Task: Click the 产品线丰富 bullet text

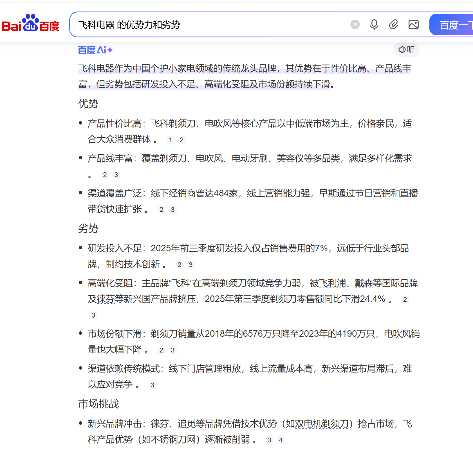Action: pyautogui.click(x=250, y=166)
